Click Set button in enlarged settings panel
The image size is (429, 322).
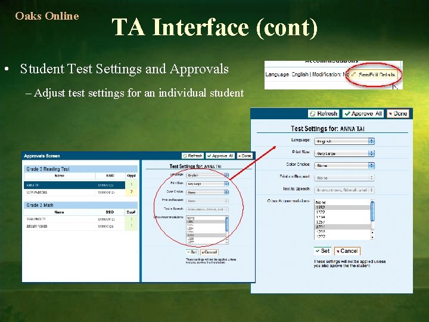(x=322, y=251)
